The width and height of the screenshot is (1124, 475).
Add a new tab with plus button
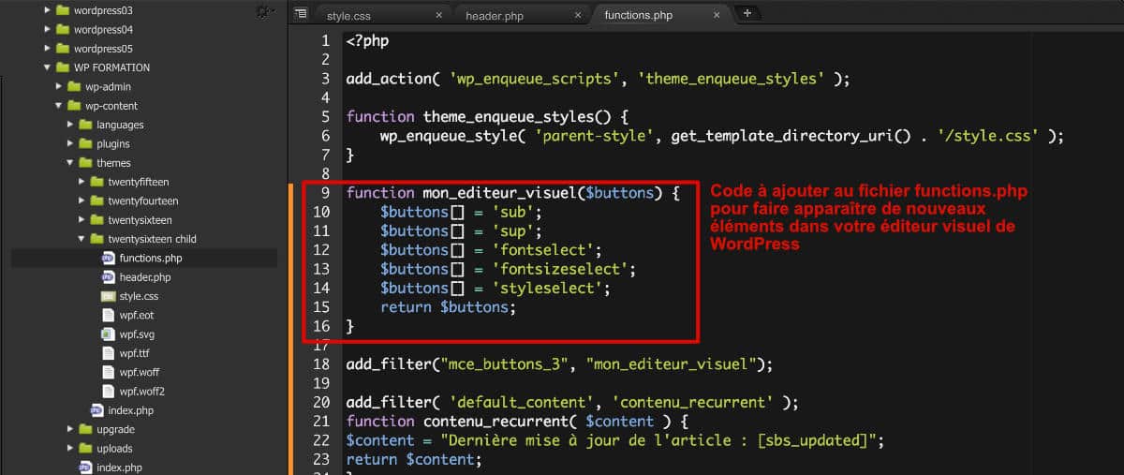pyautogui.click(x=747, y=13)
